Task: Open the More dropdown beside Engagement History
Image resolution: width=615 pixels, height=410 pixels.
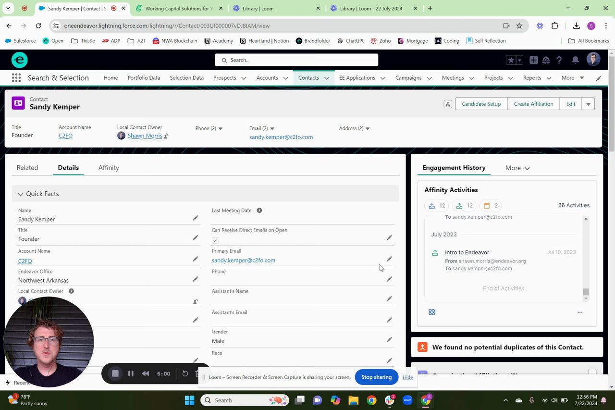Action: coord(517,168)
